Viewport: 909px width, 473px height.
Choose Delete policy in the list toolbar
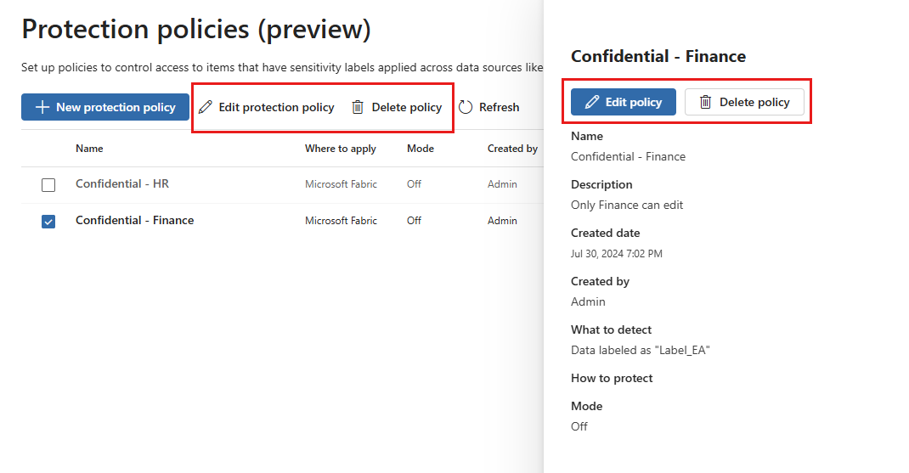(407, 107)
